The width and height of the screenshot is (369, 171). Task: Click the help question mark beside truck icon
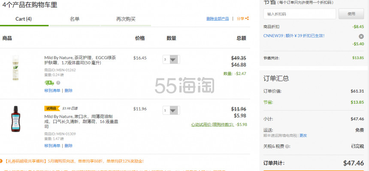pos(58,83)
